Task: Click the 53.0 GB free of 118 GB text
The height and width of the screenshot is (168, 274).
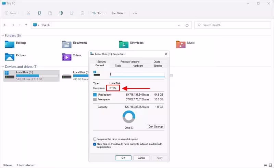Action: pyautogui.click(x=29, y=79)
